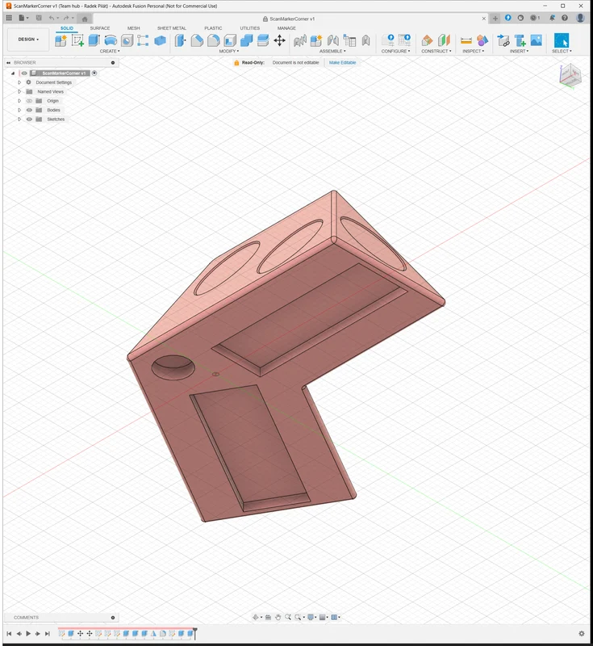Select the Combine tool icon
This screenshot has width=593, height=646.
[246, 40]
